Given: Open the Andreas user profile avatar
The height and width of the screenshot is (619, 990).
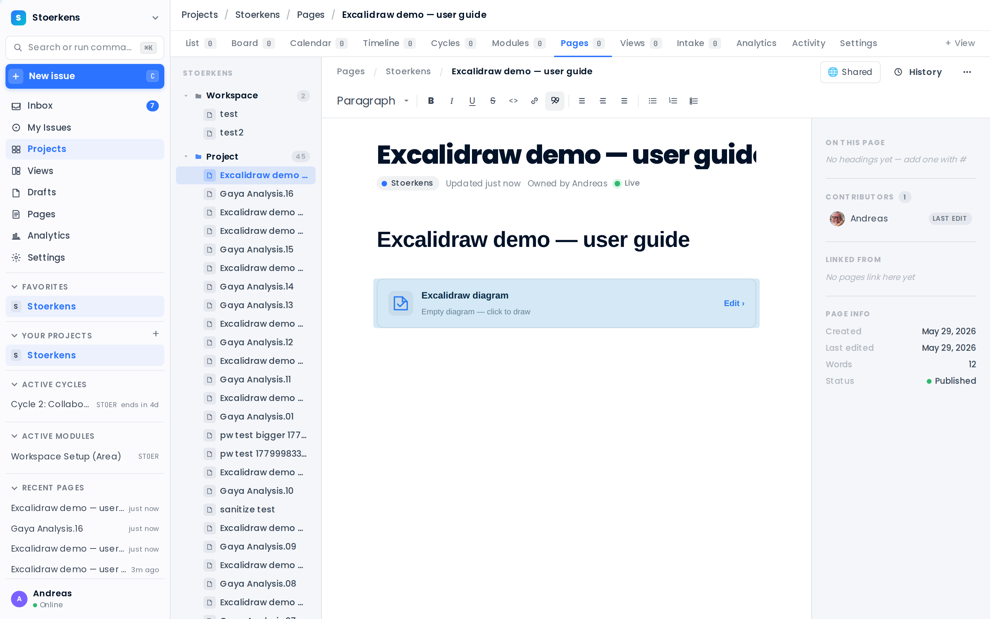Looking at the screenshot, I should point(19,599).
